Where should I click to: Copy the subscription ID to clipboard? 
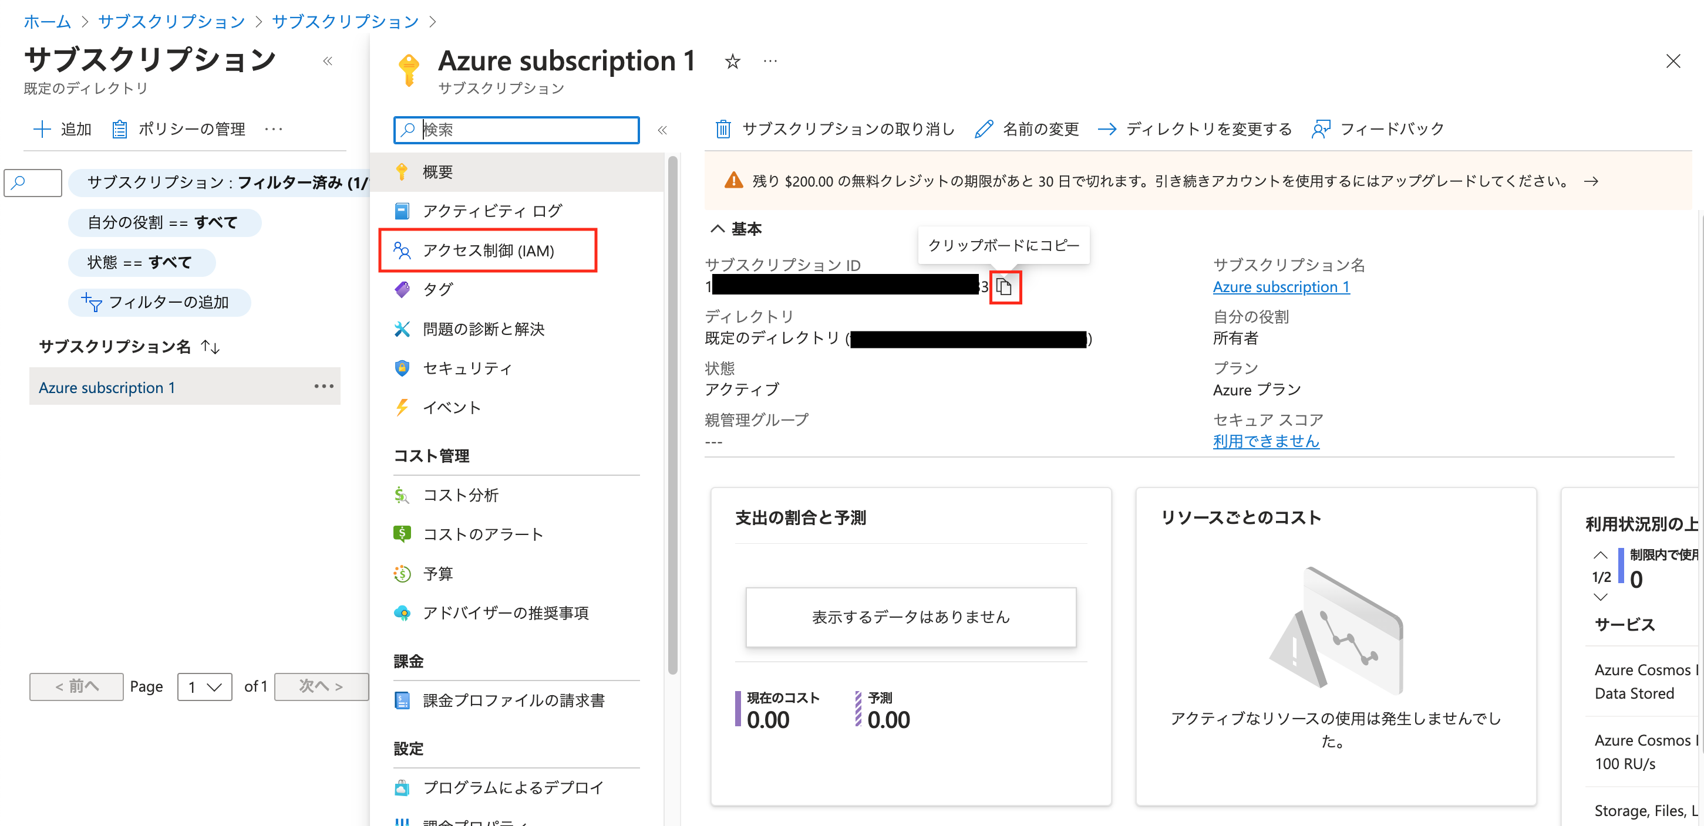1005,287
